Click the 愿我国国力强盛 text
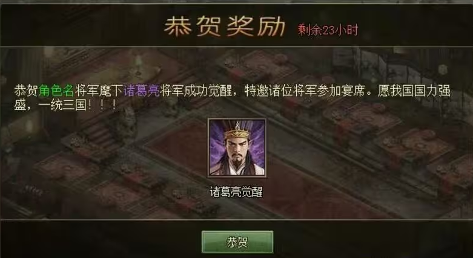 click(414, 91)
